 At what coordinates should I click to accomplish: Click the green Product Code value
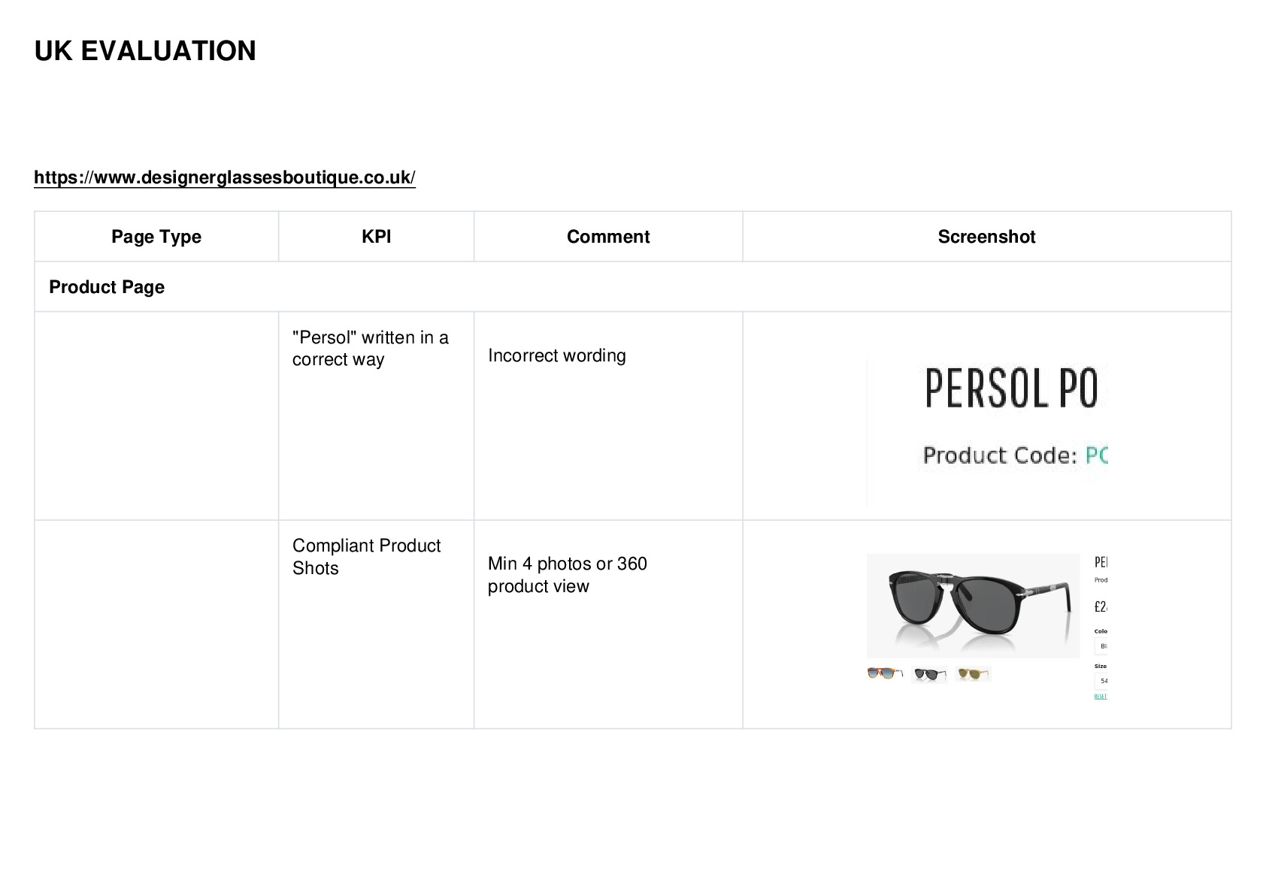coord(1097,455)
